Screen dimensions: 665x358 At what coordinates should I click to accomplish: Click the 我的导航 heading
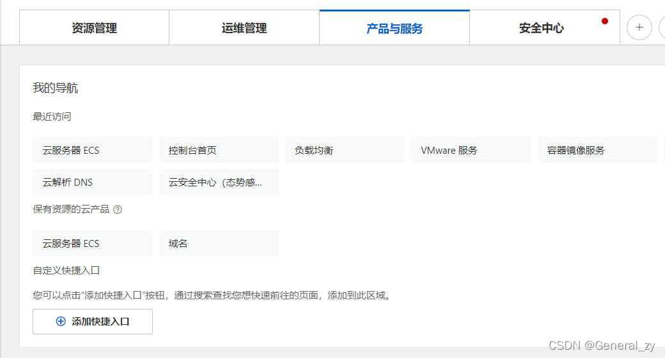click(x=55, y=88)
